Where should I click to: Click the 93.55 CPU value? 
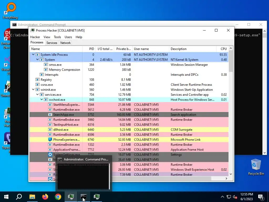click(223, 55)
